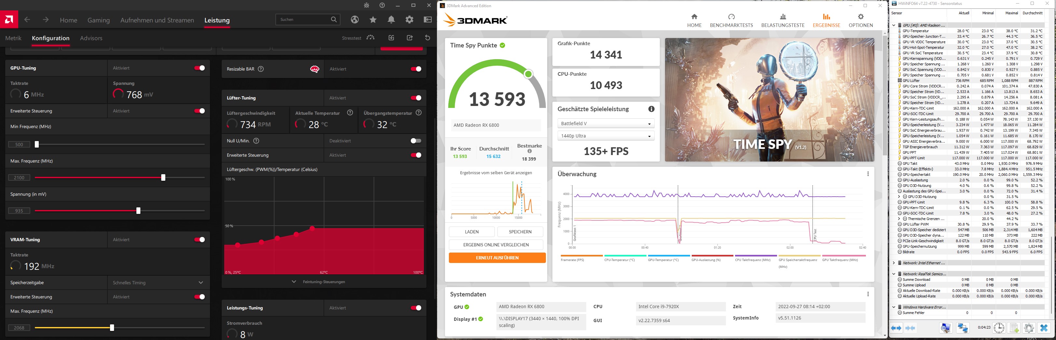1056x340 pixels.
Task: Close HWiNFO sensors with blue X button
Action: tap(1044, 328)
